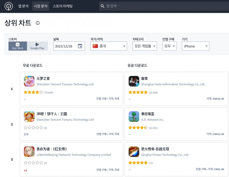The image size is (229, 177).
Task: Click the 暖雪 app icon
Action: (x=134, y=81)
